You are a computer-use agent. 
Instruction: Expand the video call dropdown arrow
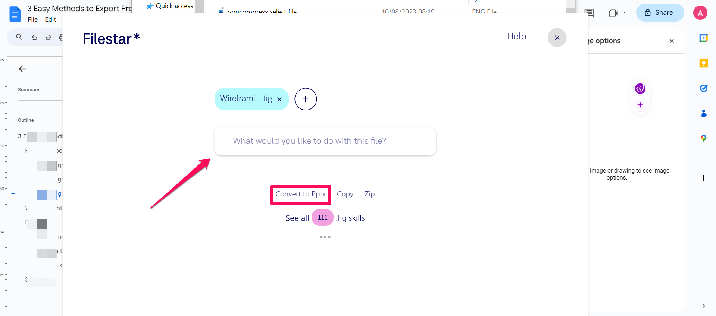click(624, 13)
